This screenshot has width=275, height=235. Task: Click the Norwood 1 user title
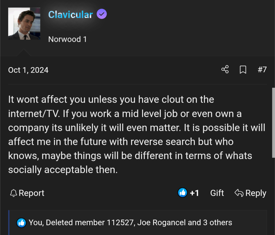pos(67,39)
